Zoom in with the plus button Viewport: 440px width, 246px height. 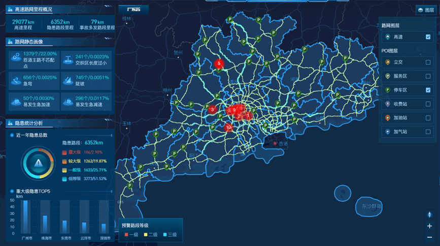click(429, 226)
